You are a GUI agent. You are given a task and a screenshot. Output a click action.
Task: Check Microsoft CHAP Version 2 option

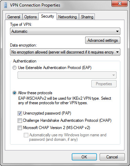pos(20,128)
